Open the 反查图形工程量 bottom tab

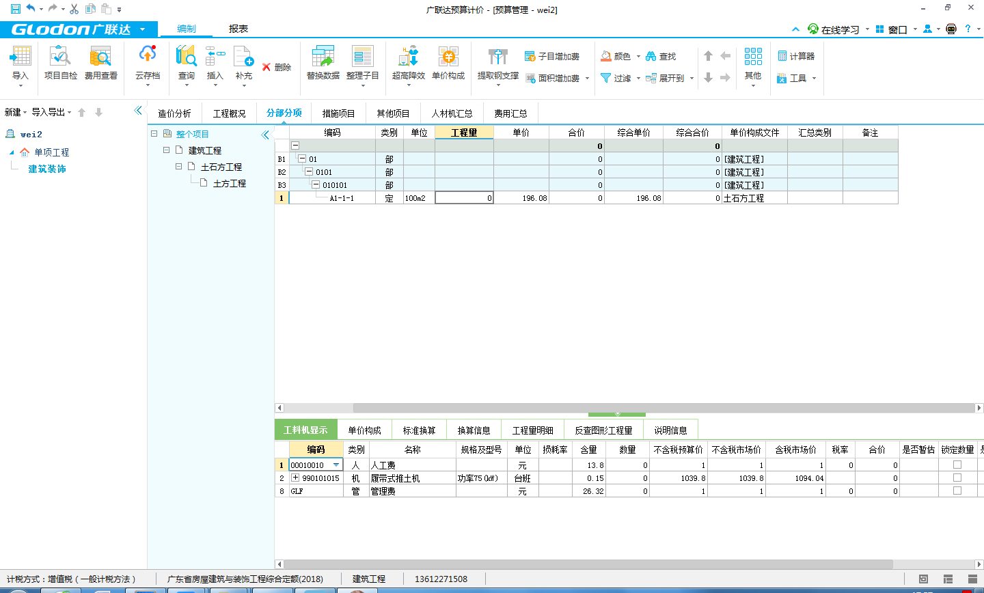pyautogui.click(x=603, y=430)
